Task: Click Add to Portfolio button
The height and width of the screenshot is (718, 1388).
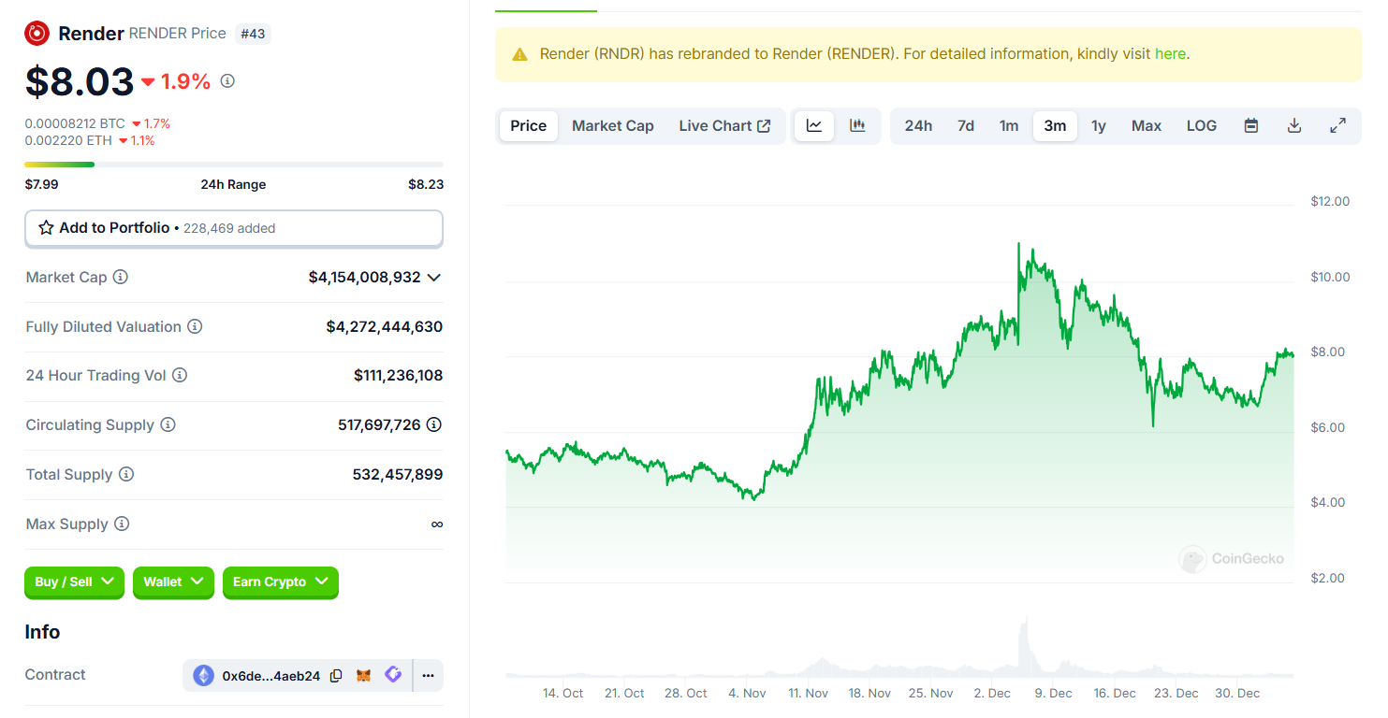Action: 234,228
